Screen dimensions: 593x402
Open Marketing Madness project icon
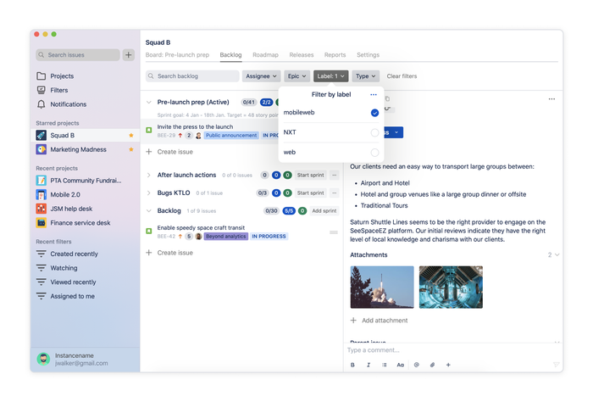pos(42,149)
